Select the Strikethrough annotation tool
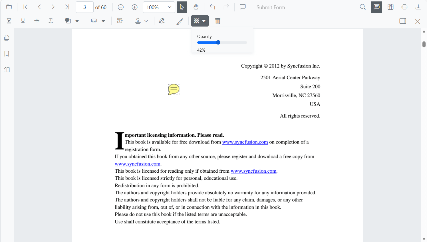Viewport: 427px width, 242px height. (37, 21)
